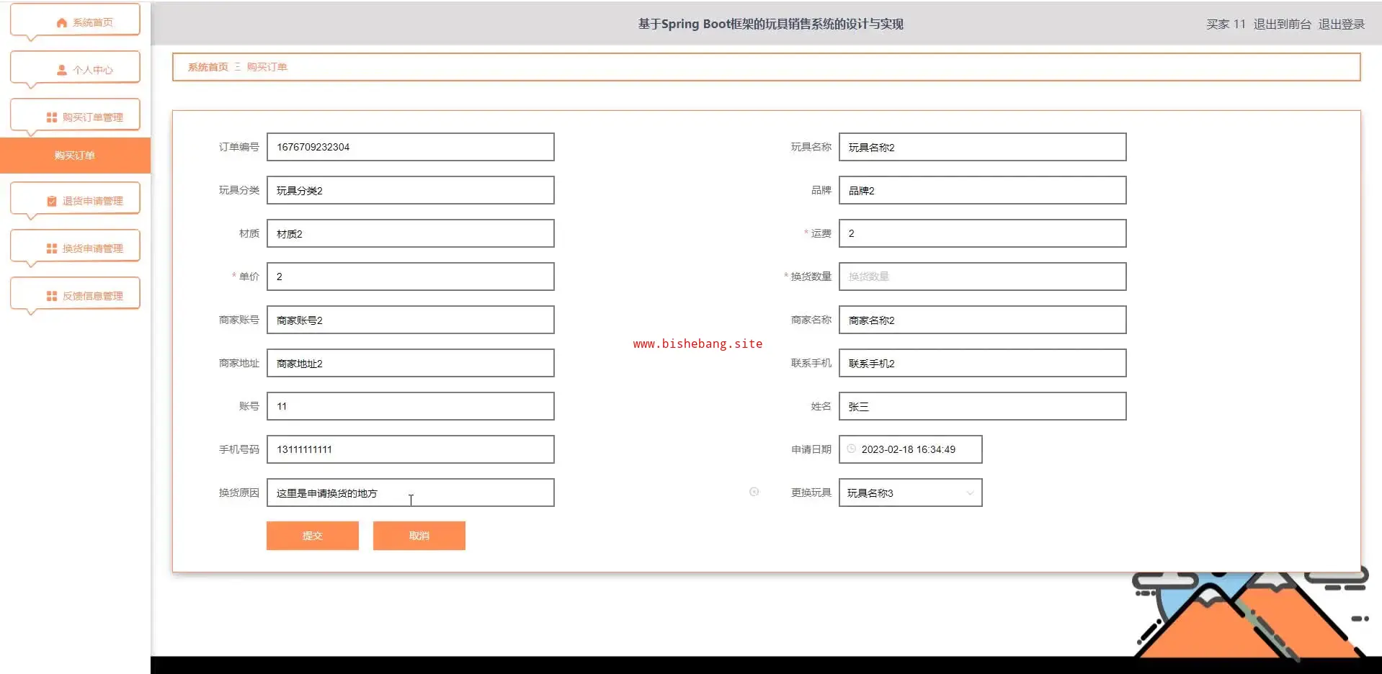
Task: Click the 换货原因 field label
Action: [239, 493]
